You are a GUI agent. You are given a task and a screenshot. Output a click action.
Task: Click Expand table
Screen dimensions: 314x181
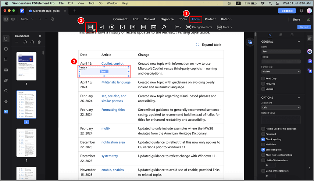[x=208, y=45]
